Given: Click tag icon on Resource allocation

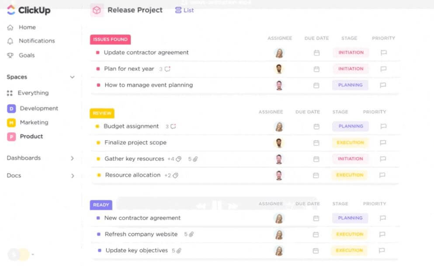Looking at the screenshot, I should coord(176,175).
